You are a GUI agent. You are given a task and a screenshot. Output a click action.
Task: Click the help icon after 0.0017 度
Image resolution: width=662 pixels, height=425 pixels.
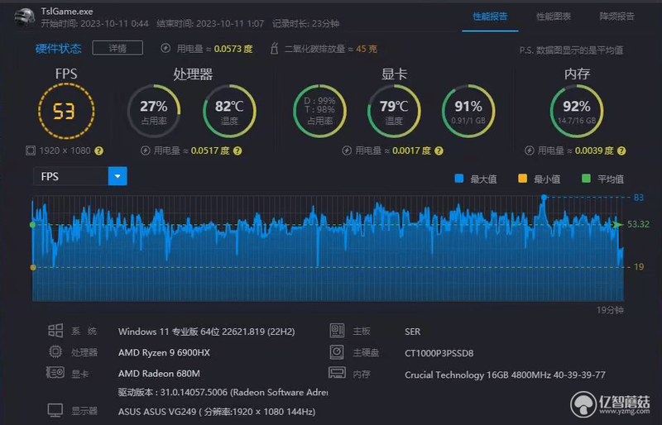point(439,150)
